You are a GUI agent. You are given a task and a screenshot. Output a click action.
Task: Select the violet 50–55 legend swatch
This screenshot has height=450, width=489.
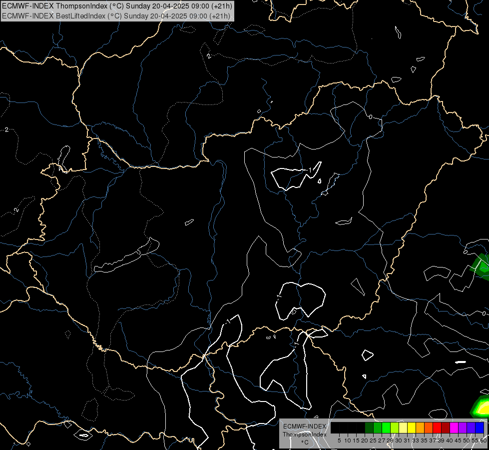(471, 427)
